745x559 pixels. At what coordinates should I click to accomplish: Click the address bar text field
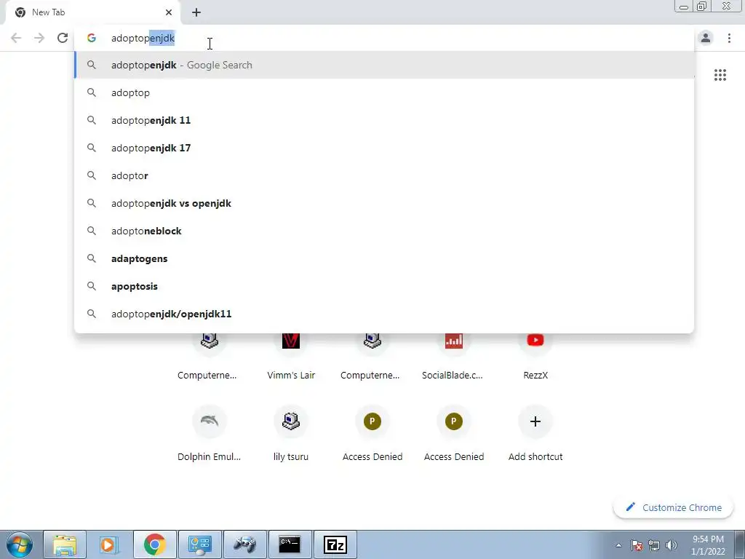[384, 38]
